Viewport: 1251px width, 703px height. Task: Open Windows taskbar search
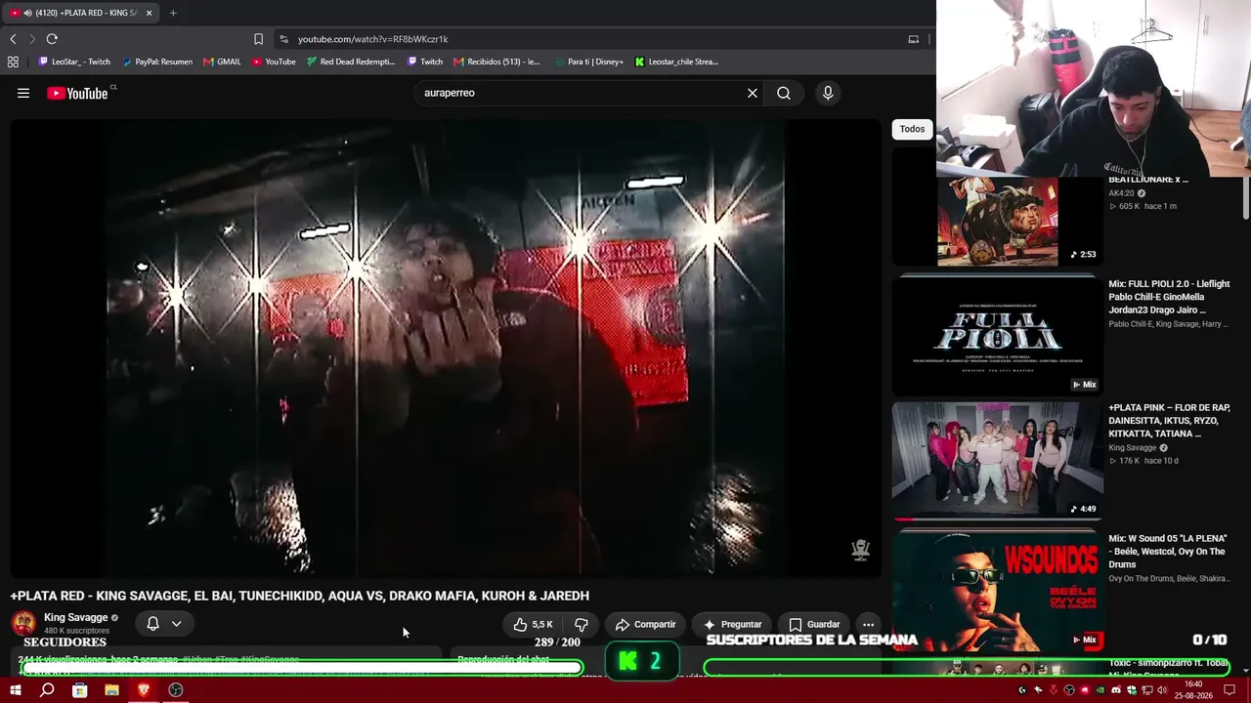[x=47, y=690]
